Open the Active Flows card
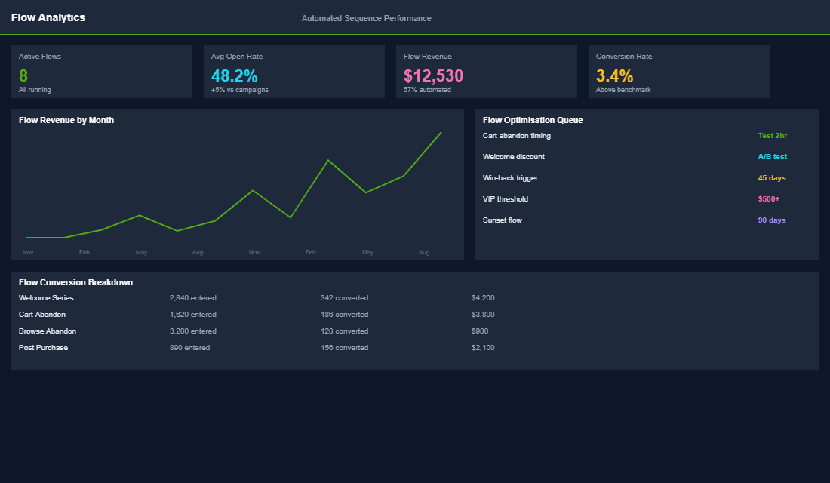The width and height of the screenshot is (830, 483). pyautogui.click(x=102, y=72)
